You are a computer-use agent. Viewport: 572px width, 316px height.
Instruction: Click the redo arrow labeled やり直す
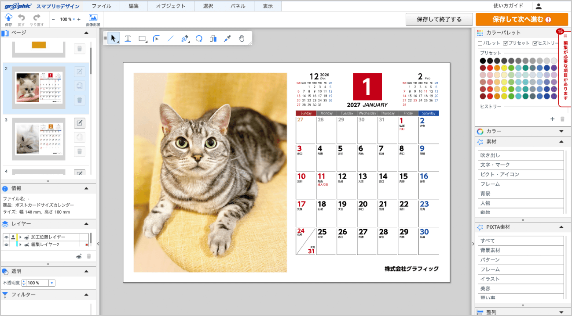pos(37,19)
